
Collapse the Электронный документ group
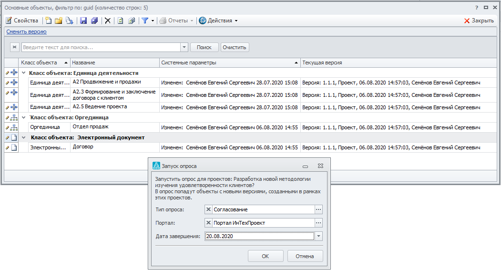point(24,137)
